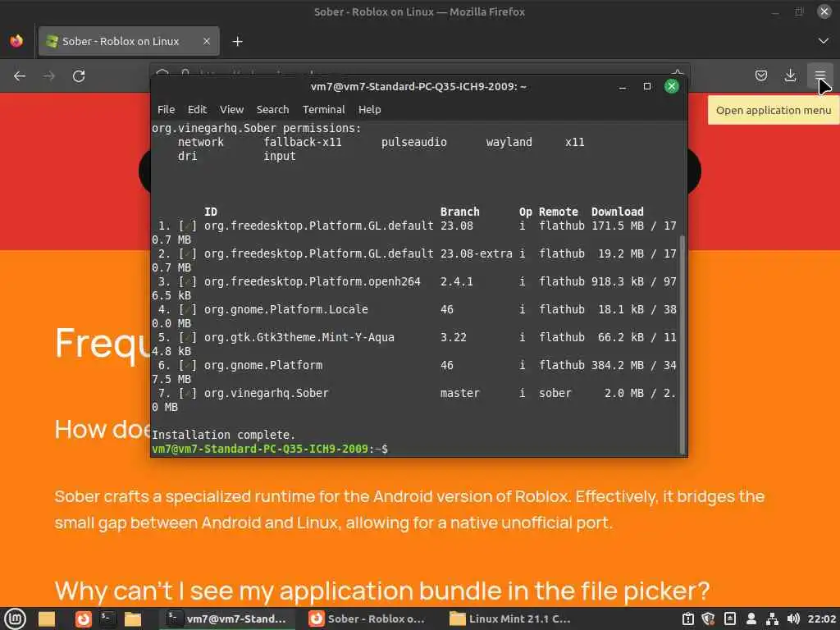Select the Sober - Roblox on Linux tab

pos(129,41)
